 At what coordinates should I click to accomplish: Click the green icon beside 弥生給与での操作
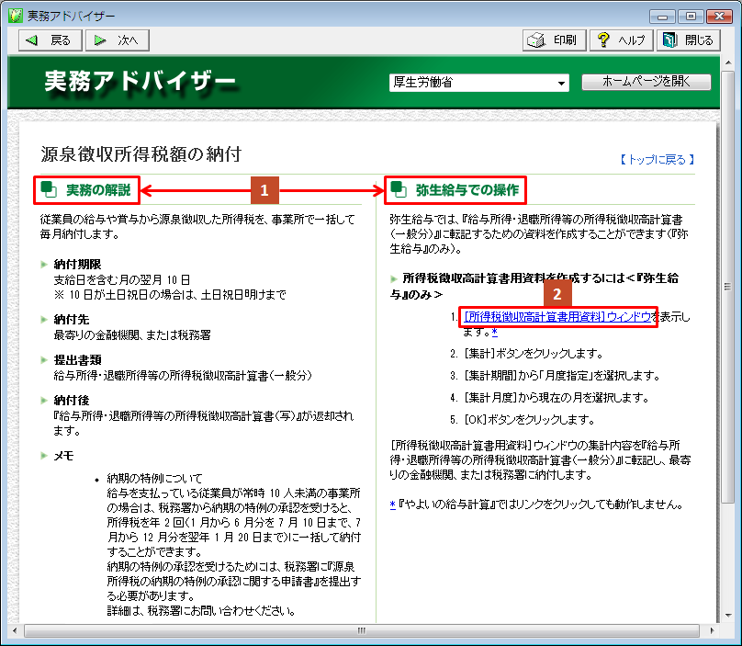[399, 189]
